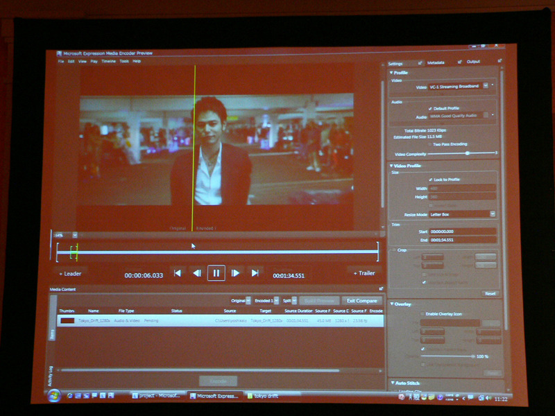Step back one frame
This screenshot has height=416, width=555.
click(197, 273)
